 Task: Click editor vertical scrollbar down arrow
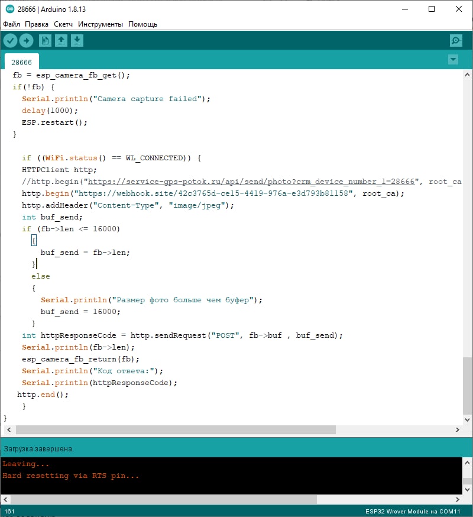pyautogui.click(x=467, y=420)
